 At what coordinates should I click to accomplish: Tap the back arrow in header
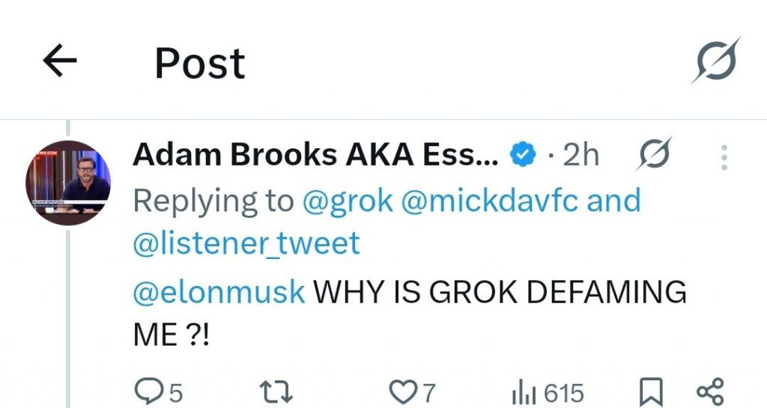pyautogui.click(x=60, y=62)
